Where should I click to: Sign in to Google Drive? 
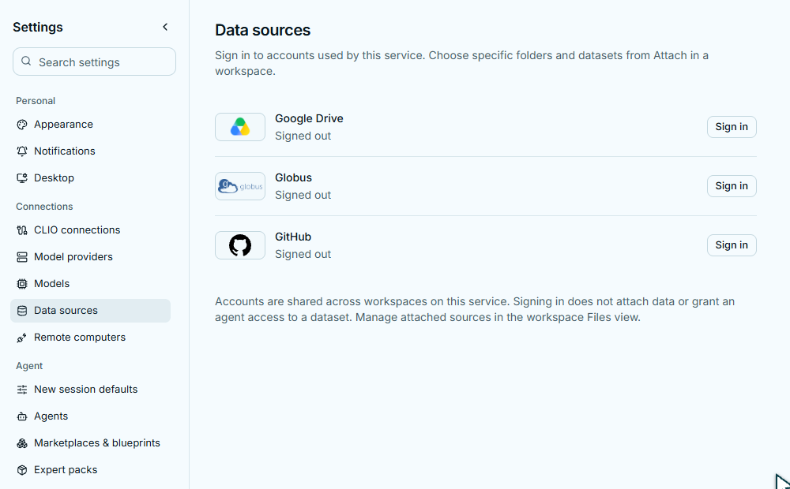click(732, 127)
